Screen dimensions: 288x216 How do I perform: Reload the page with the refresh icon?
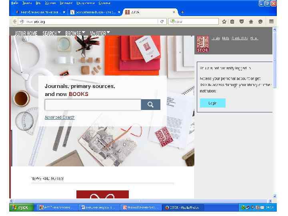click(x=162, y=22)
